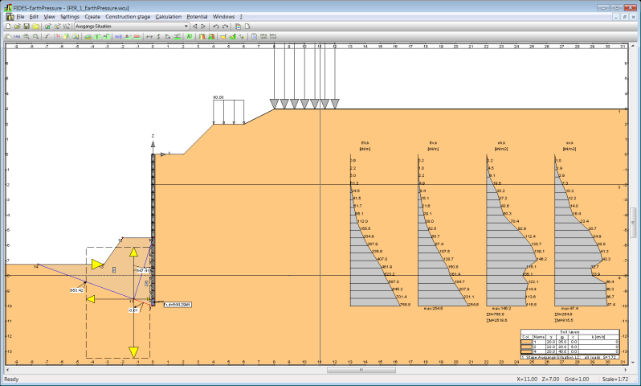This screenshot has height=386, width=641.
Task: Expand the Ausgangs-Situation stage dropdown
Action: click(x=186, y=27)
